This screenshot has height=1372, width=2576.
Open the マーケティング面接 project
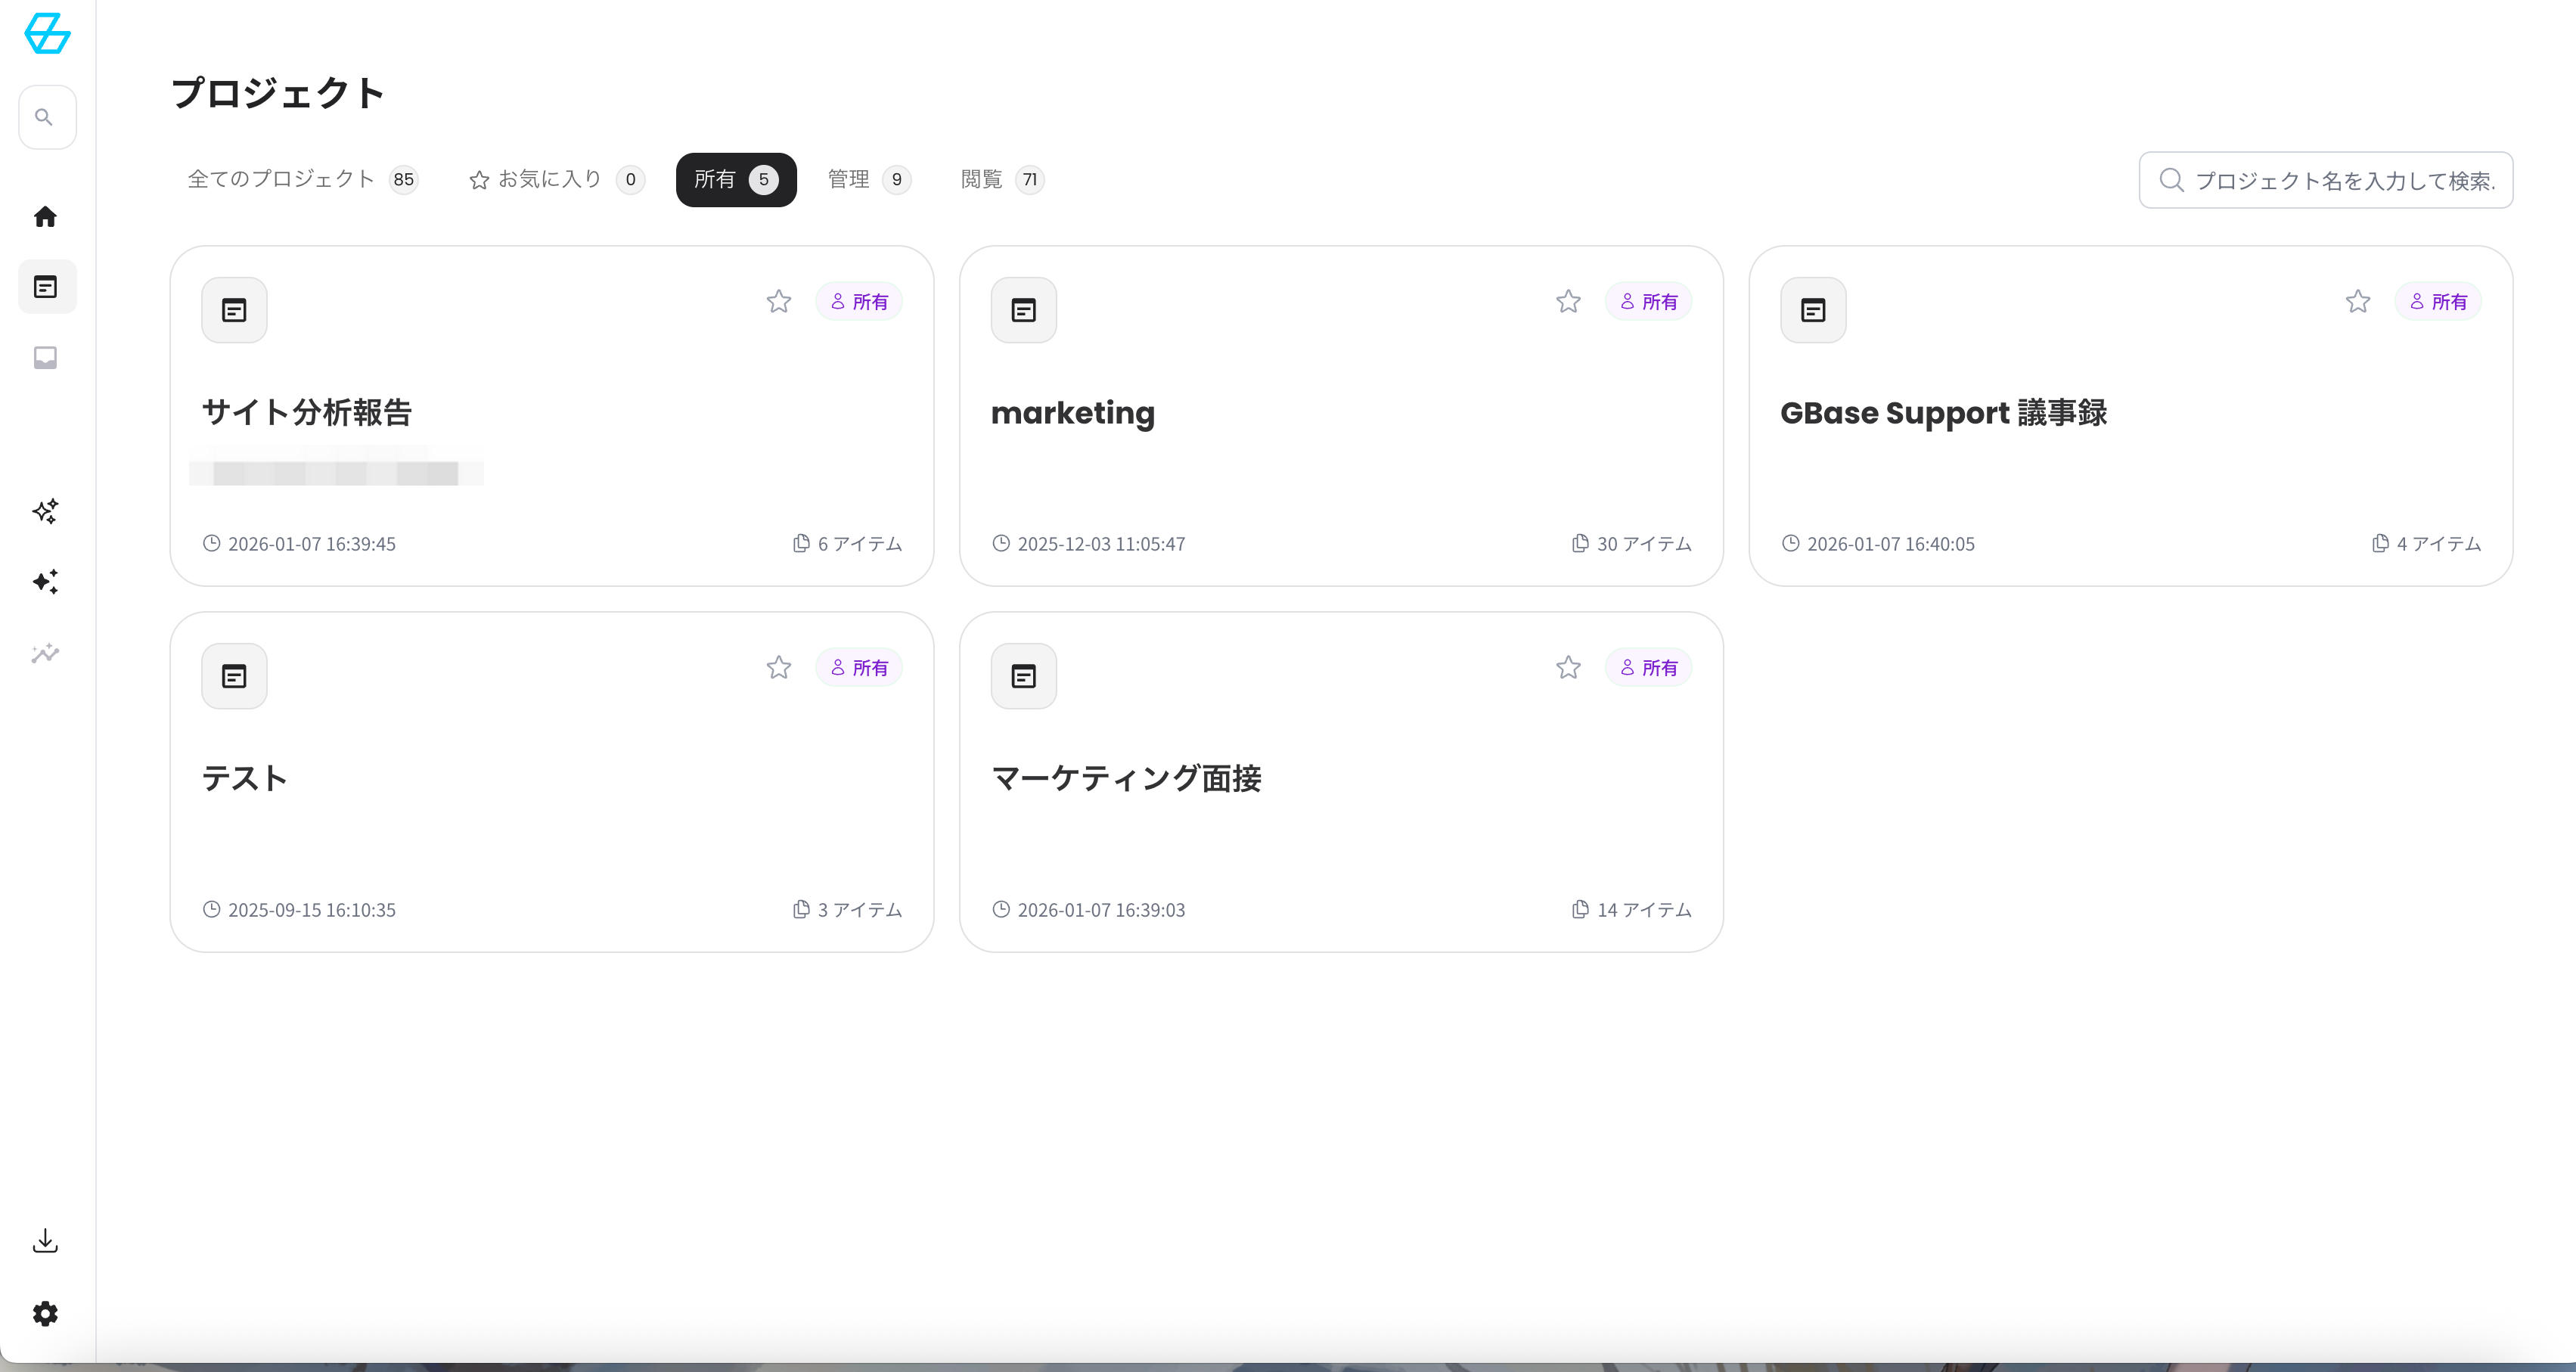(x=1128, y=779)
